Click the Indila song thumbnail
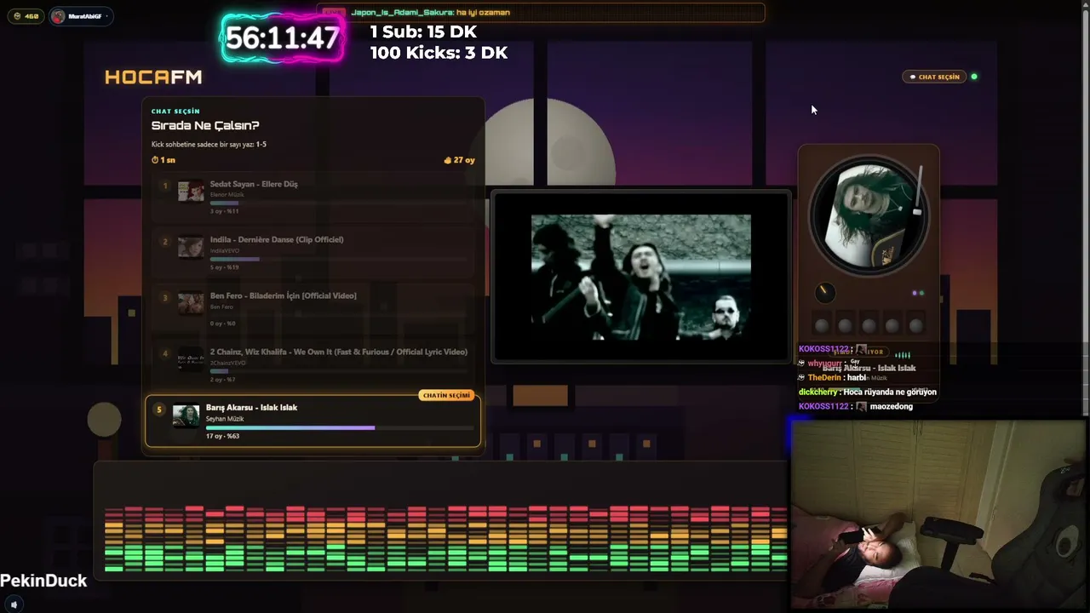Viewport: 1090px width, 613px height. click(x=191, y=247)
